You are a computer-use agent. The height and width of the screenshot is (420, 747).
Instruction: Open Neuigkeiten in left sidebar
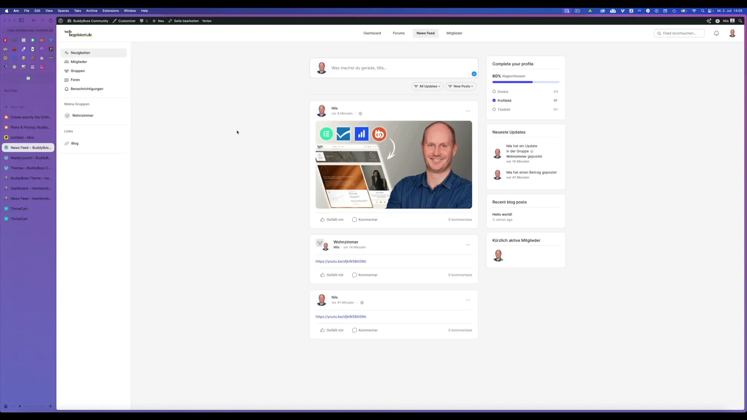tap(93, 53)
